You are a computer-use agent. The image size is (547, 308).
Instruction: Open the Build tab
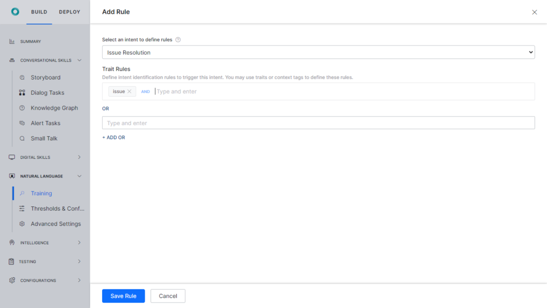(39, 12)
